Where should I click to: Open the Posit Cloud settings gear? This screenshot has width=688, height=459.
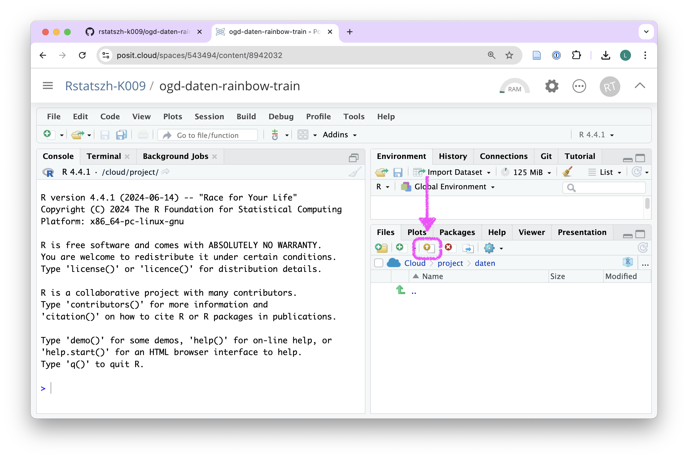click(552, 86)
